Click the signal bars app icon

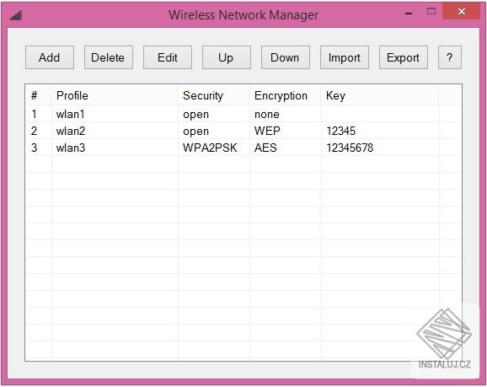16,15
